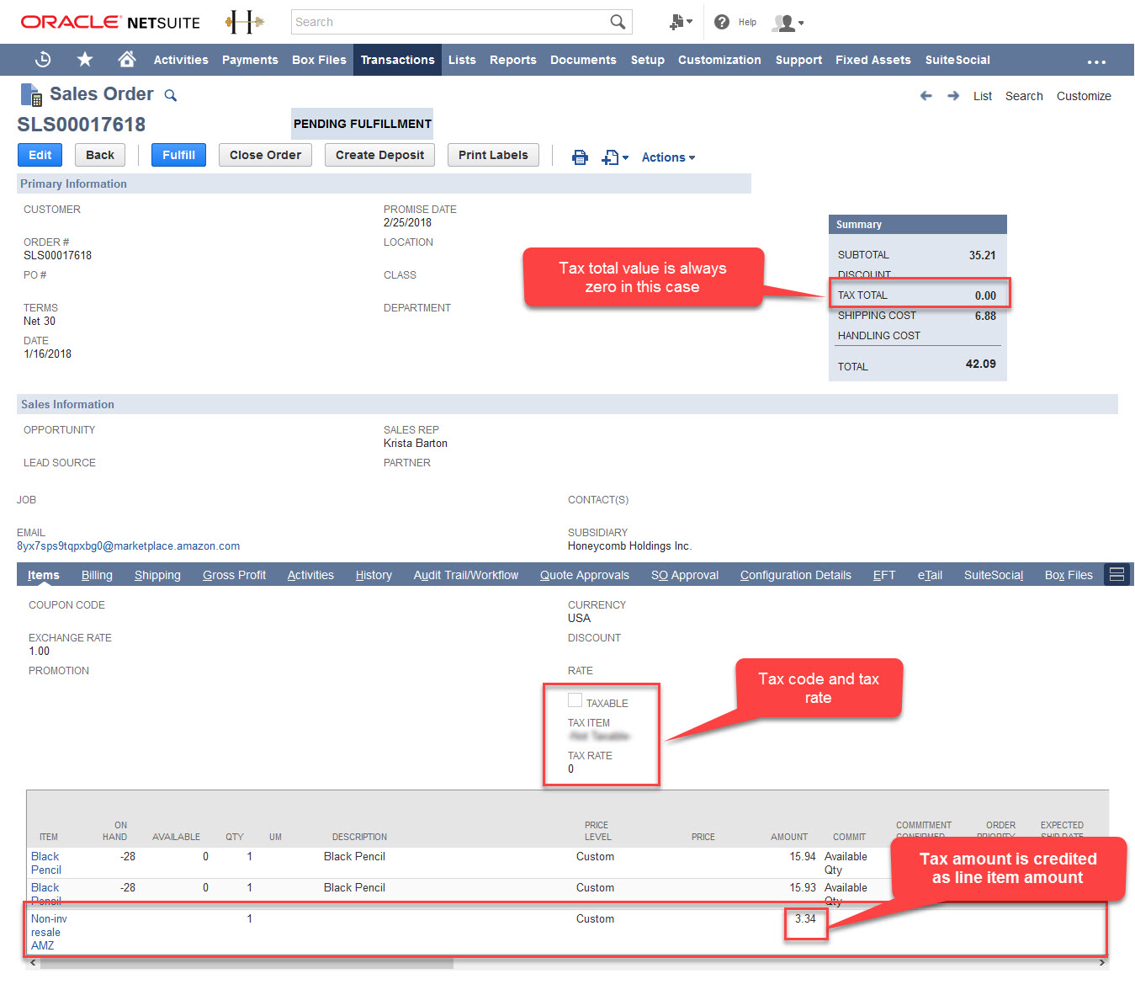Click the Edit button
The image size is (1135, 995).
point(40,155)
